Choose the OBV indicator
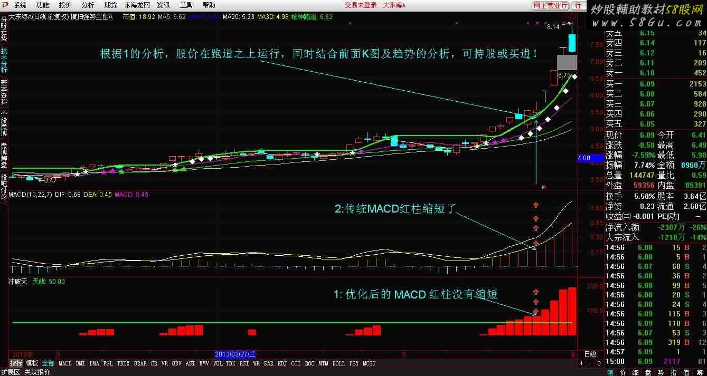Viewport: 707px width, 376px height. [x=177, y=363]
